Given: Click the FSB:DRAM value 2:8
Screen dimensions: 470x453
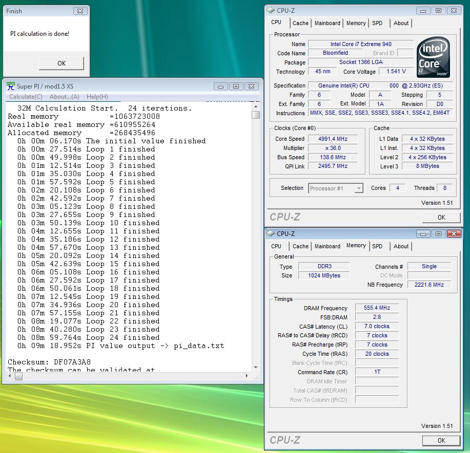Looking at the screenshot, I should 377,317.
